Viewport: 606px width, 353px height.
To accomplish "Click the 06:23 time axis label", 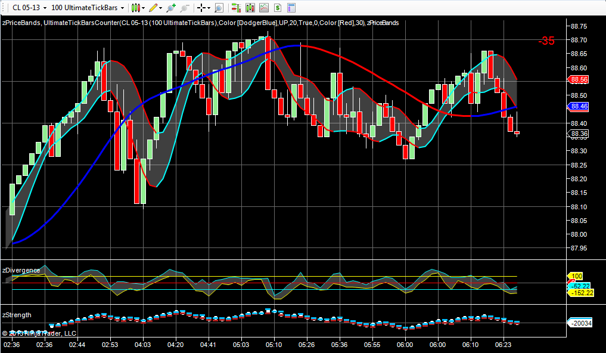I will (x=504, y=345).
